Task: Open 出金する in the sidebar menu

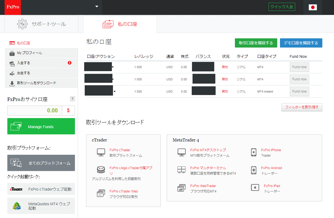Action: click(x=41, y=73)
